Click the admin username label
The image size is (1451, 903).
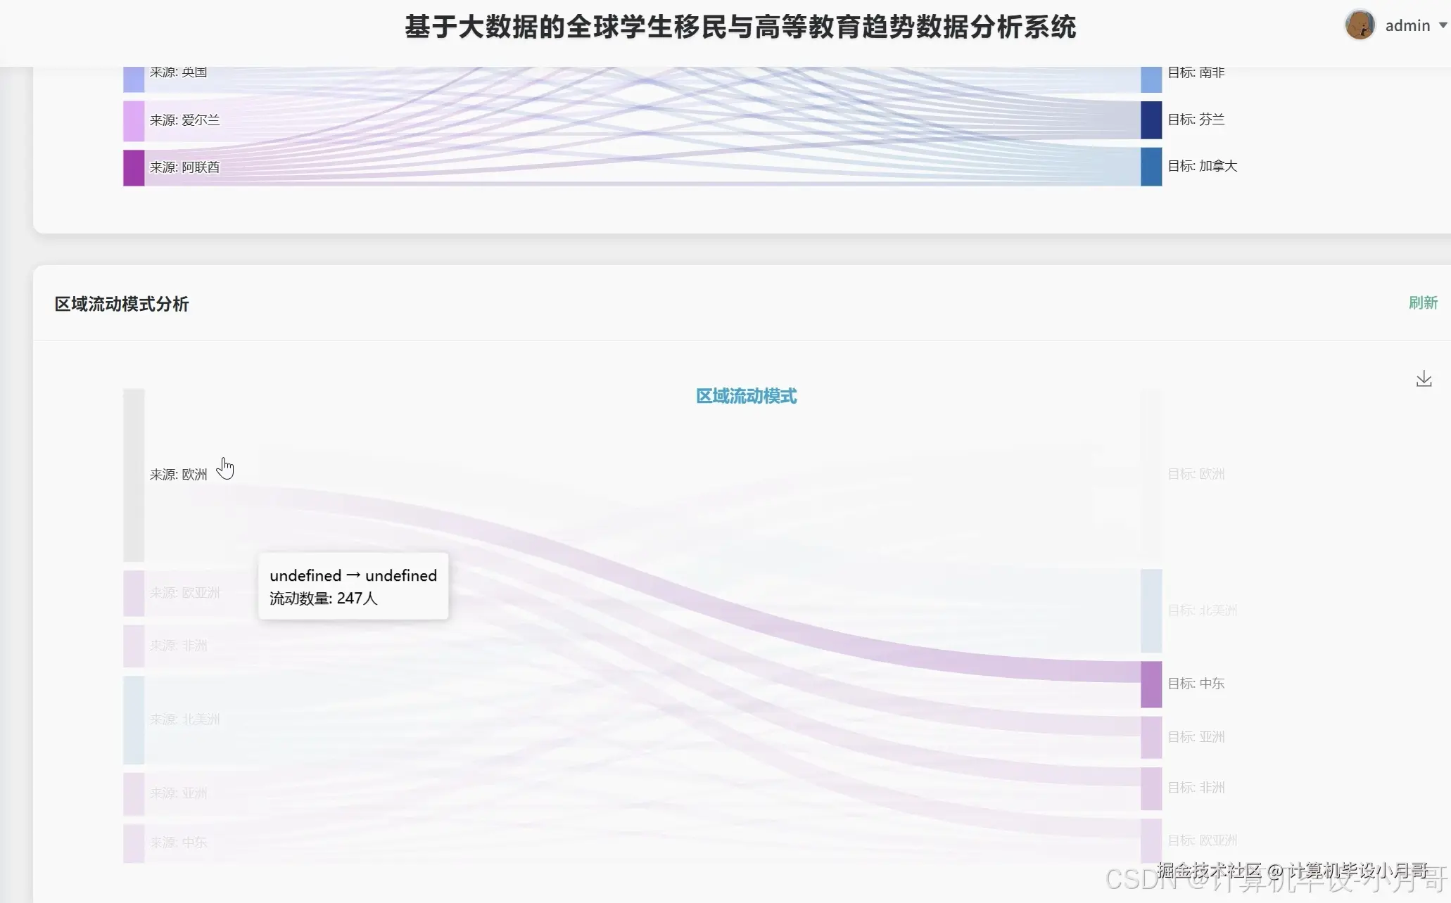(x=1407, y=25)
